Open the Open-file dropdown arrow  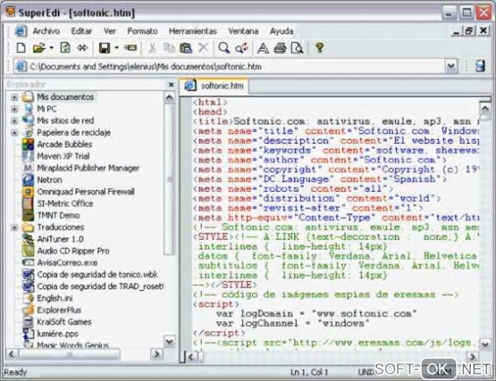point(51,48)
